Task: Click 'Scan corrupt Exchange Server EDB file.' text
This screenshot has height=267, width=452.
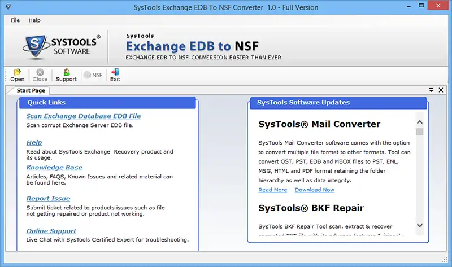Action: click(x=80, y=125)
